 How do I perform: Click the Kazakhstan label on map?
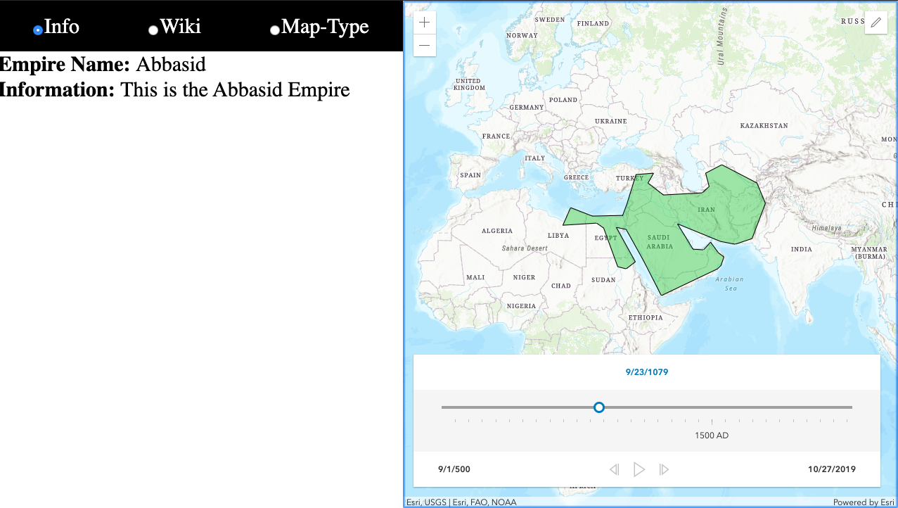tap(764, 126)
